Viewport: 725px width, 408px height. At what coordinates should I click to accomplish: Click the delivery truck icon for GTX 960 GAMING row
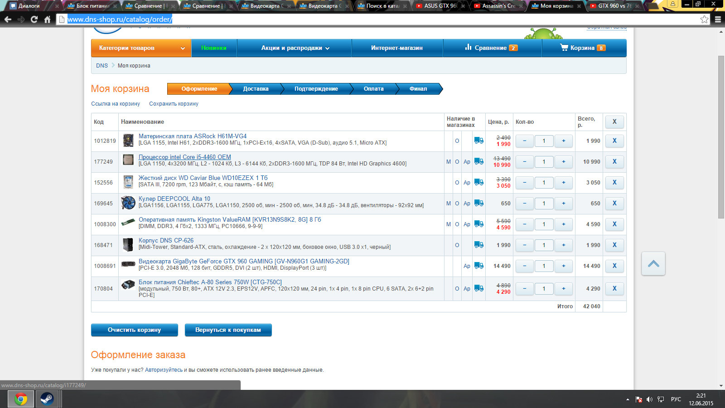click(478, 266)
